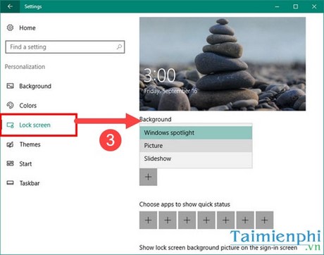This screenshot has width=324, height=255.
Task: Click the search magnifier icon
Action: point(119,46)
